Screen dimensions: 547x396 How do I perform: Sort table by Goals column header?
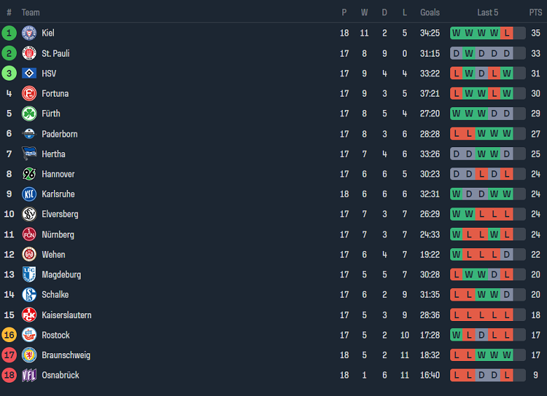click(430, 13)
